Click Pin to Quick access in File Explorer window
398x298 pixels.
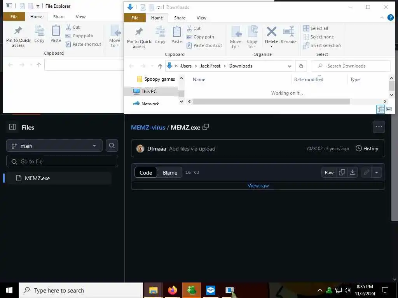click(18, 36)
